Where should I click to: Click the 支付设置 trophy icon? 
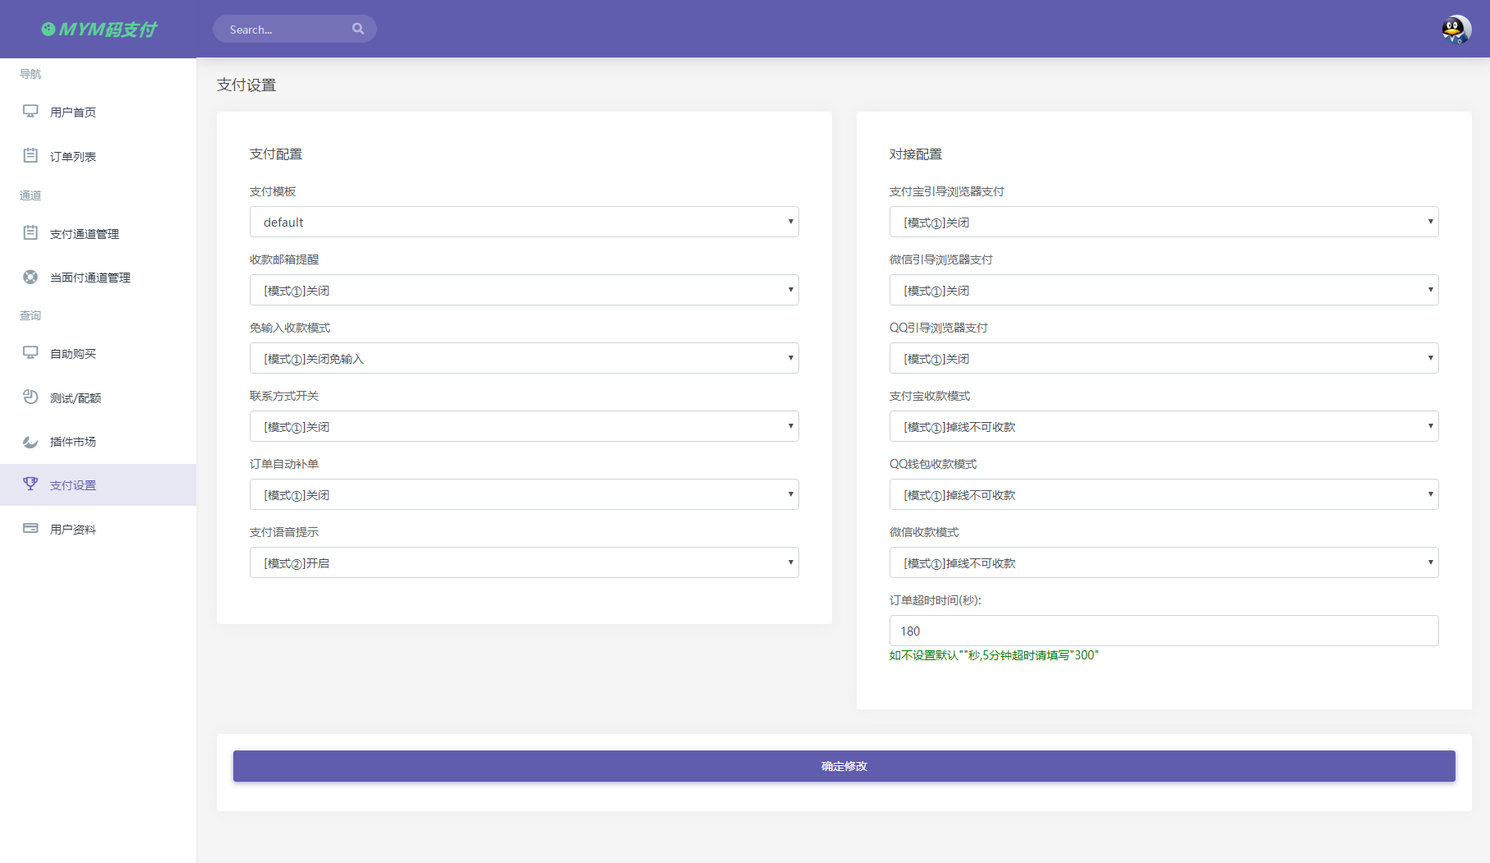click(x=30, y=484)
